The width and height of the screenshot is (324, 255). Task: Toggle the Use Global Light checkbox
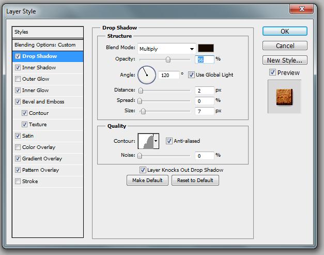point(191,75)
